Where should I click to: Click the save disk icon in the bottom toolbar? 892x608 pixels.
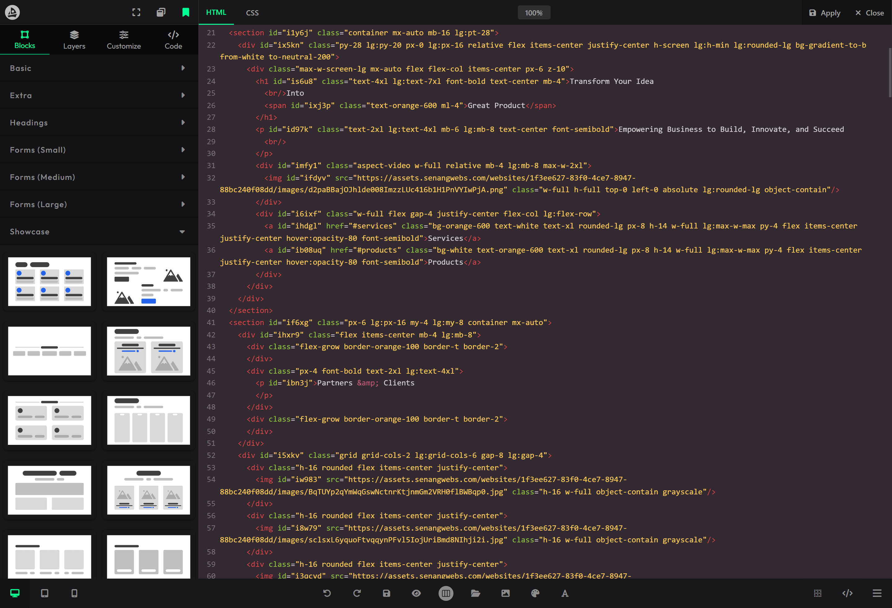click(x=387, y=593)
